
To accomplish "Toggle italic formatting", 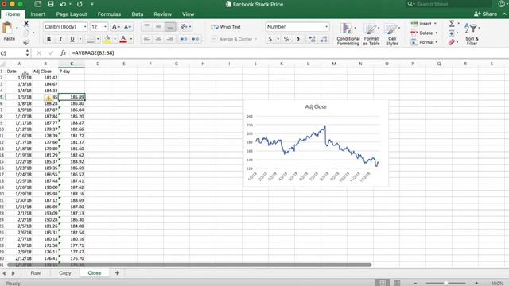I will pyautogui.click(x=60, y=39).
